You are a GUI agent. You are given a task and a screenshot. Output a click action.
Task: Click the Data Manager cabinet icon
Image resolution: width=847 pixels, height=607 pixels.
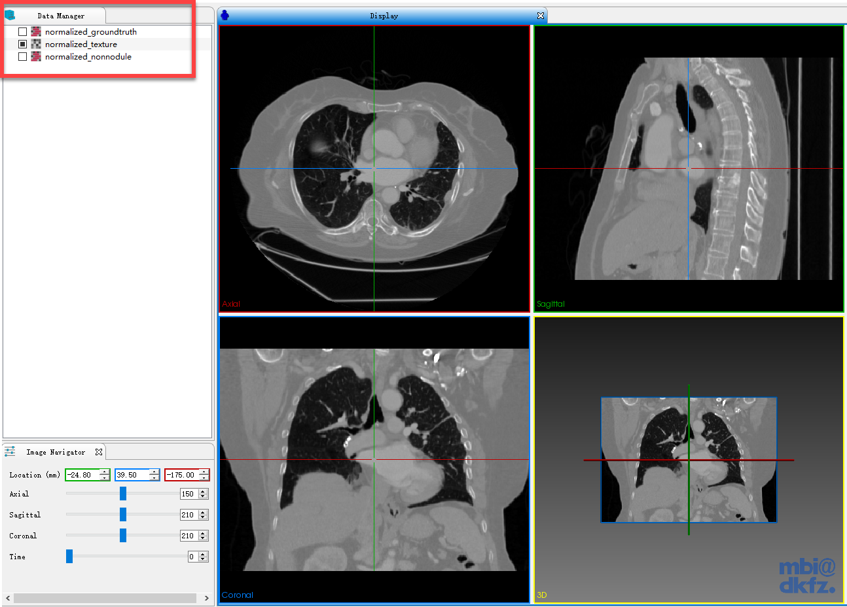click(x=10, y=15)
